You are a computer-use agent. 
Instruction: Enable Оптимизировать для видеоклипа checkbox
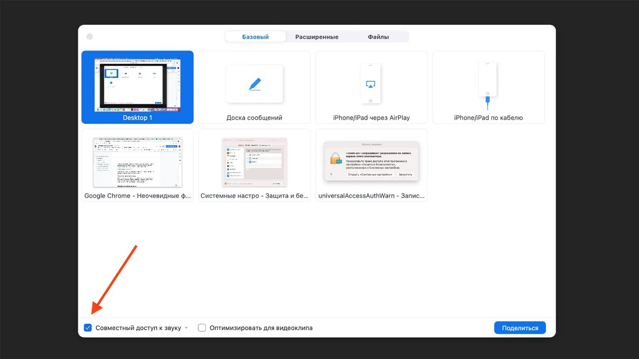point(202,328)
